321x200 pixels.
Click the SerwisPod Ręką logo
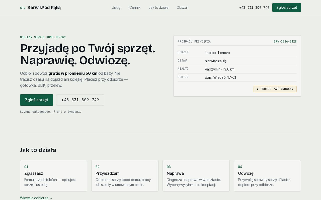click(40, 7)
